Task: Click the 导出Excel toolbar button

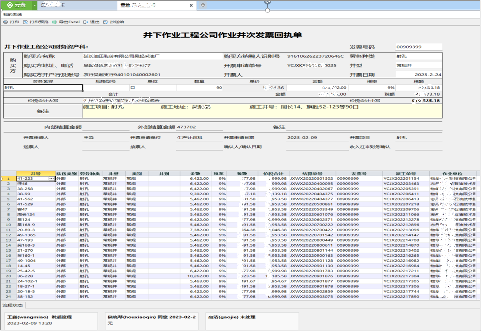Action: [x=66, y=22]
